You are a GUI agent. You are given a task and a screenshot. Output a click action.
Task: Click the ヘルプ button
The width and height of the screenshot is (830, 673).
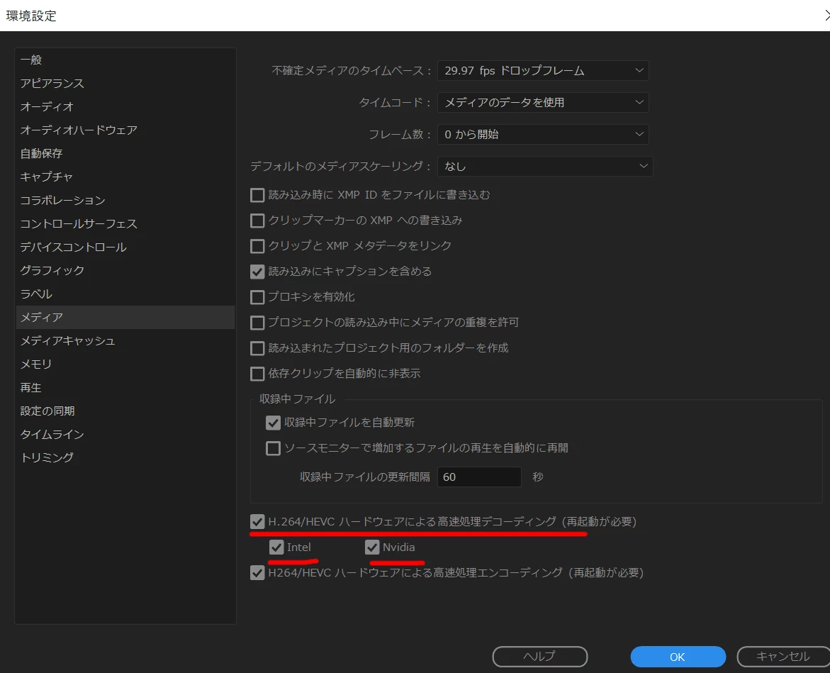pos(540,657)
